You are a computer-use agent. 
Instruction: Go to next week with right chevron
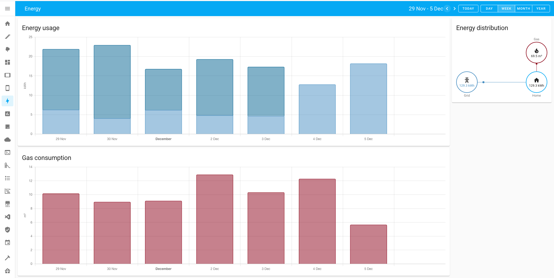click(455, 9)
